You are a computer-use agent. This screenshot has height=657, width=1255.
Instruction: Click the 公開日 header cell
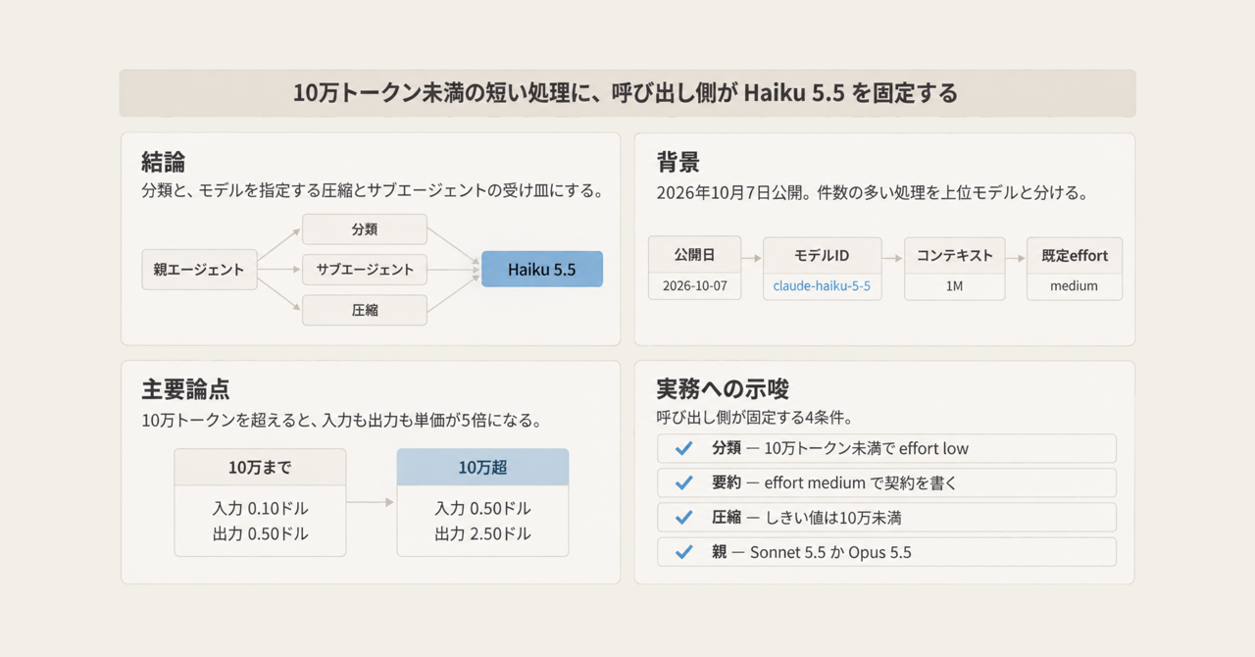point(694,256)
